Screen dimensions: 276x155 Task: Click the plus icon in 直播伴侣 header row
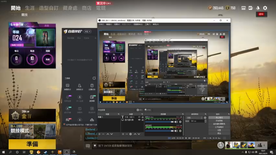(96, 38)
